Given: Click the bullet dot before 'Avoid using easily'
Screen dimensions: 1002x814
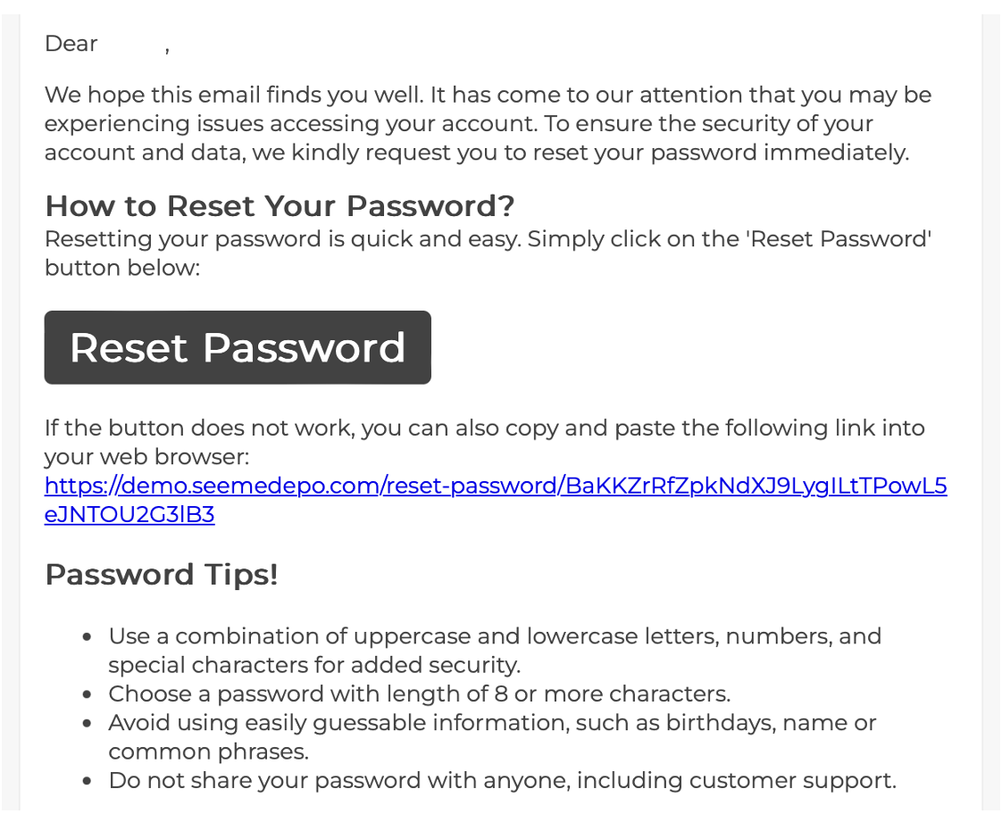Looking at the screenshot, I should 88,723.
